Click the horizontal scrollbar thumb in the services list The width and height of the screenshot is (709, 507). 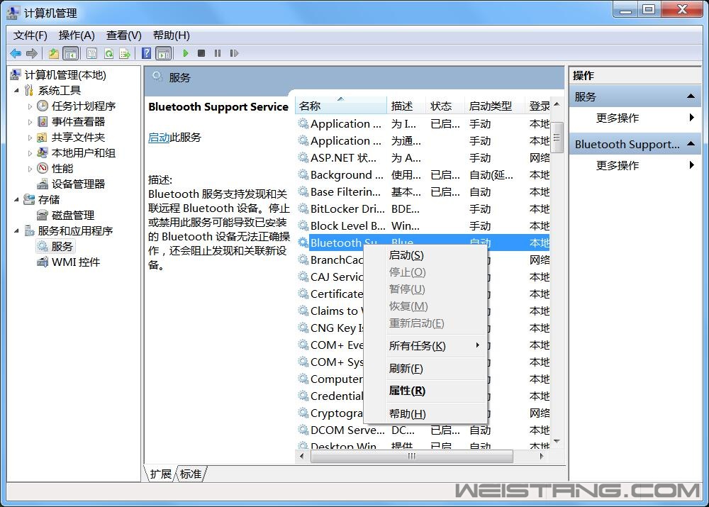(411, 457)
